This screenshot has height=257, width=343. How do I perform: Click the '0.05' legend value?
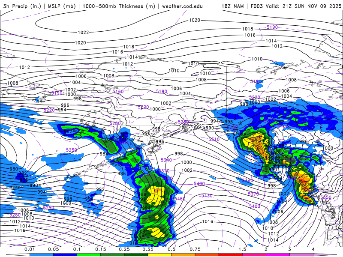point(53,249)
